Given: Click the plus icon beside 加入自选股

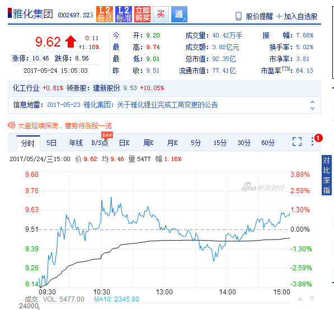Looking at the screenshot, I should coord(279,16).
